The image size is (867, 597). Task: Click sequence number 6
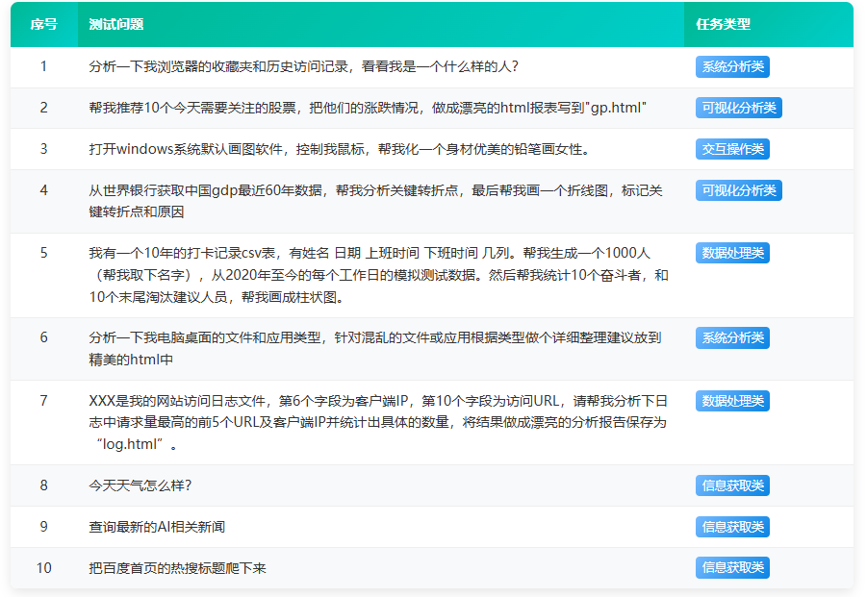(x=43, y=337)
